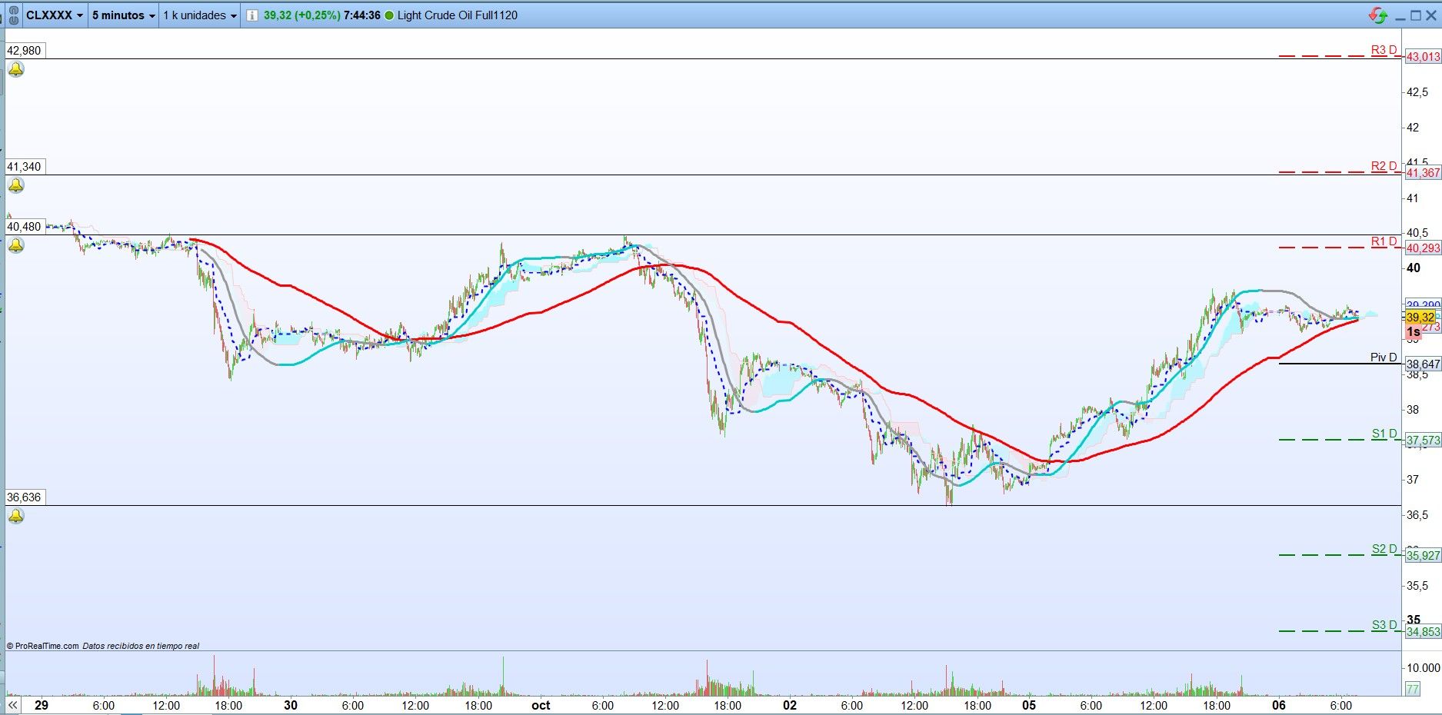This screenshot has width=1442, height=715.
Task: Close the chart window
Action: click(1431, 15)
